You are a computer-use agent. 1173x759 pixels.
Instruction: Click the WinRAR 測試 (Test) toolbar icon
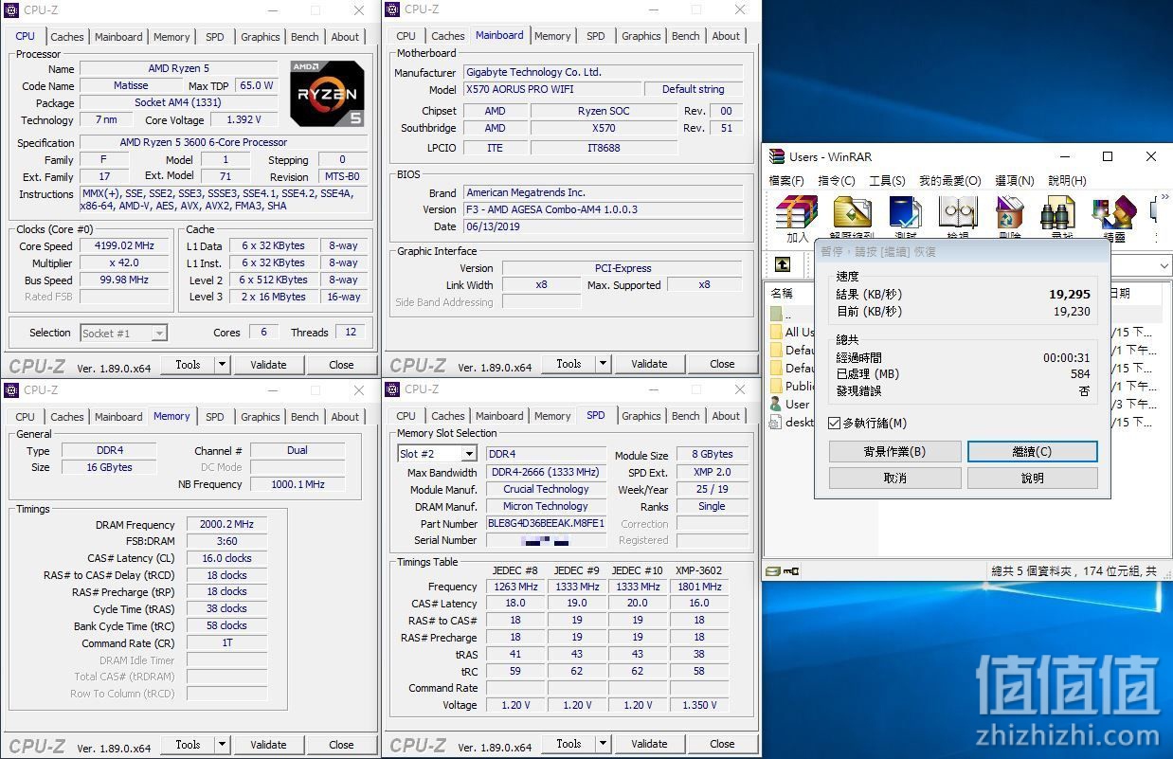coord(905,212)
